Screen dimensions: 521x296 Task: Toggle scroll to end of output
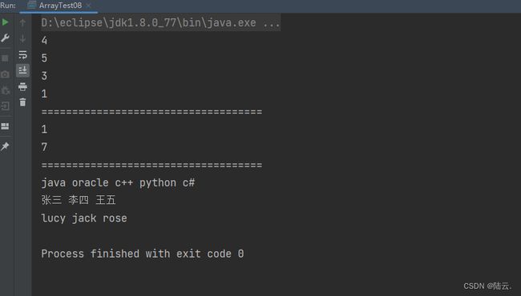pos(22,70)
